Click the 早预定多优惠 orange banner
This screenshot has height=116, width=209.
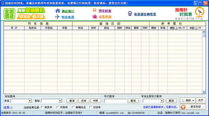click(x=31, y=16)
